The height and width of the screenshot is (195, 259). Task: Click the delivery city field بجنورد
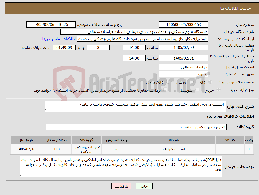click(184, 74)
